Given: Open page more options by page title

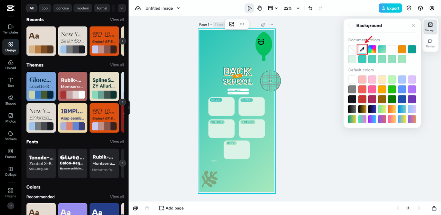Looking at the screenshot, I should 271,25.
